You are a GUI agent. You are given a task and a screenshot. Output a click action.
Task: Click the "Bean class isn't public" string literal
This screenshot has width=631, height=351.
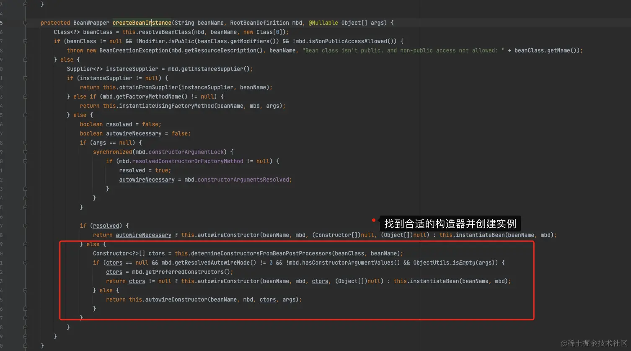[x=403, y=50]
